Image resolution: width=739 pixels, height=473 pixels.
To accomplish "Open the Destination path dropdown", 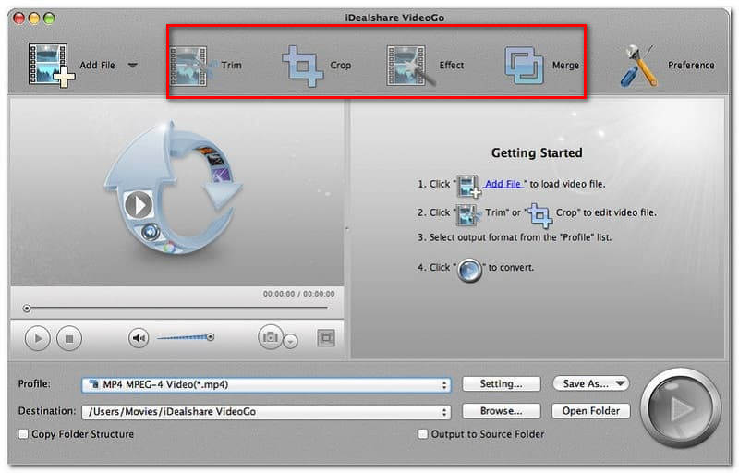I will click(x=266, y=412).
